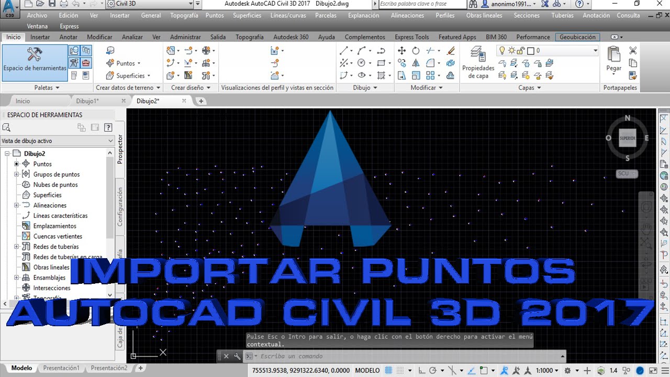Select Superficies in Prospector tree
Viewport: 670px width, 377px height.
click(48, 195)
